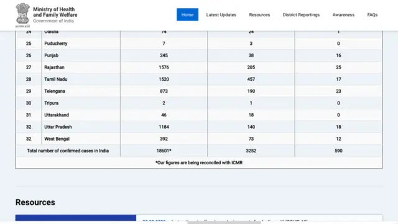
Task: Click the Government of India emblem logo
Action: click(x=22, y=15)
